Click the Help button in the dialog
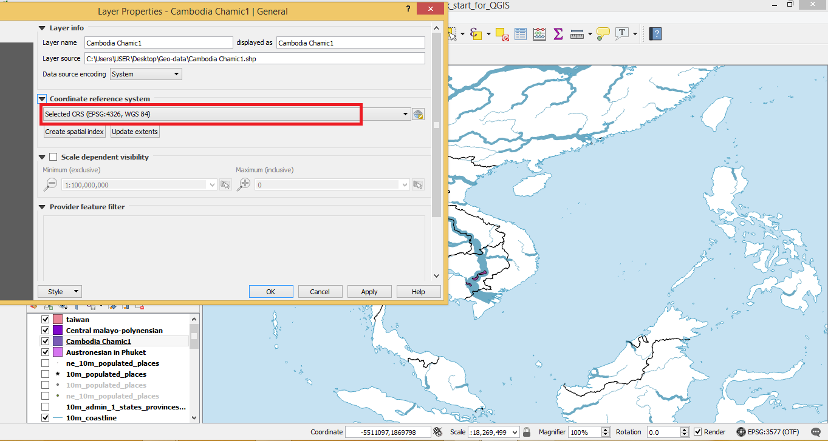This screenshot has width=828, height=441. [419, 292]
